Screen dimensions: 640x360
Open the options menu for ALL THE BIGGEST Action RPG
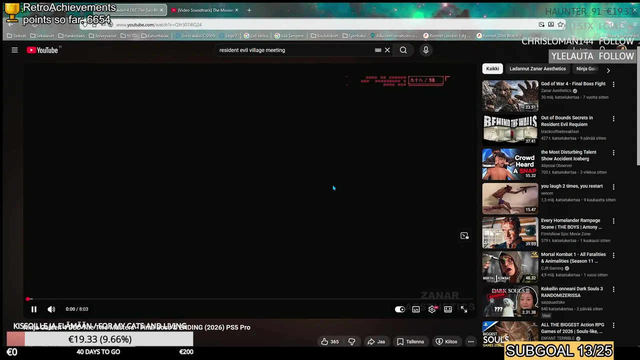tap(613, 326)
